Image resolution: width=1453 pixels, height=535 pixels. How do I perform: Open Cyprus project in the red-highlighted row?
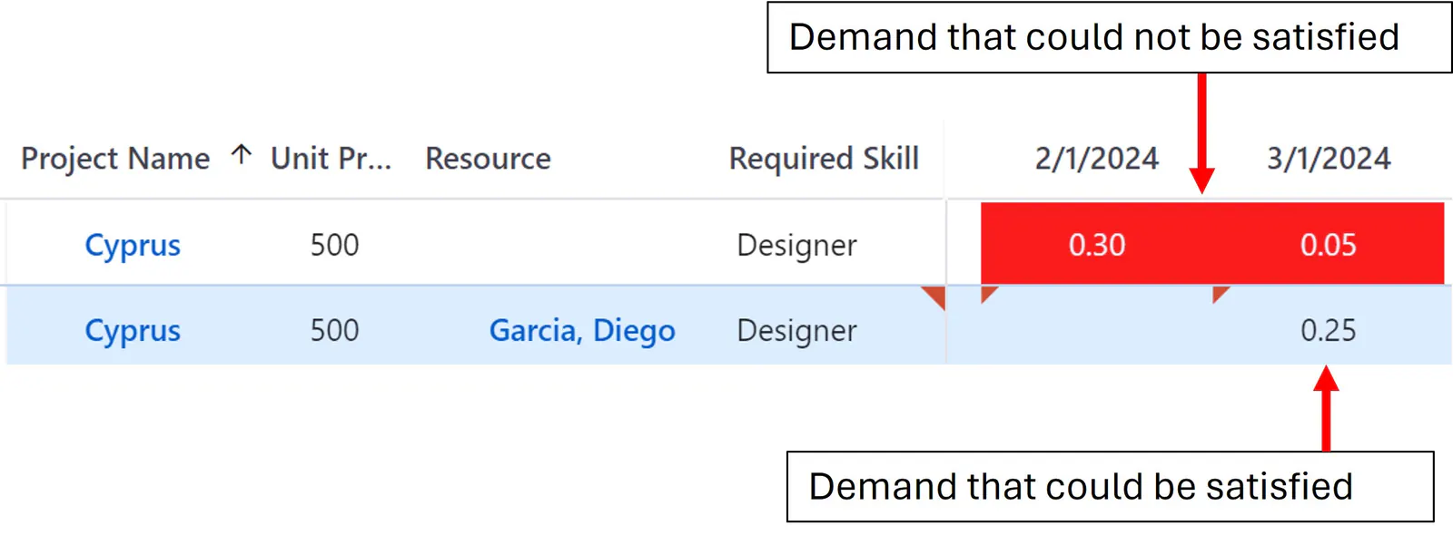(x=133, y=245)
